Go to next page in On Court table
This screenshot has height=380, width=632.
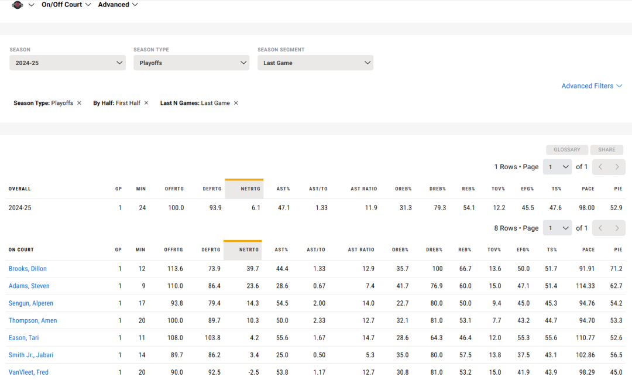(x=617, y=228)
